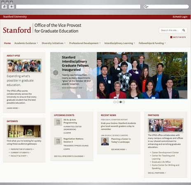This screenshot has height=185, width=191.
Task: Click the slide headline Stanford Interdisciplinary Graduate Fellows Inaugurated
Action: pyautogui.click(x=75, y=63)
